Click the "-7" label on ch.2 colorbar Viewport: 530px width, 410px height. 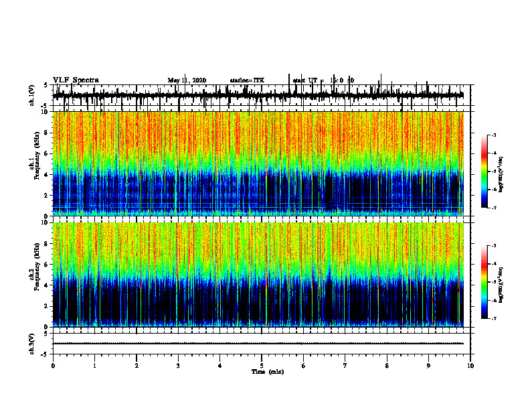pyautogui.click(x=493, y=318)
